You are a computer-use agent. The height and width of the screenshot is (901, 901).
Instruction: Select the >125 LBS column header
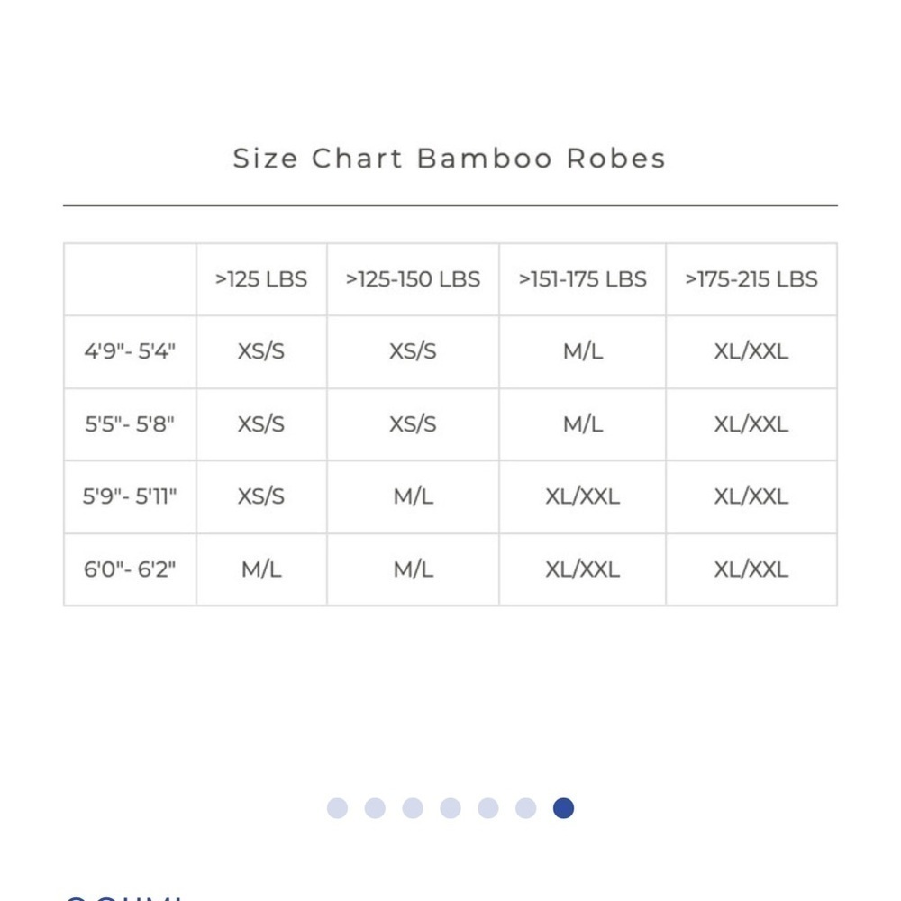[261, 279]
